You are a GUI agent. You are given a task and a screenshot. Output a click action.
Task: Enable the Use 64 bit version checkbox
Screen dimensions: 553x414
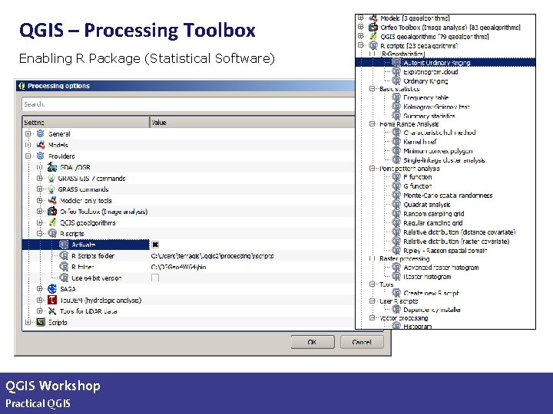coord(155,278)
